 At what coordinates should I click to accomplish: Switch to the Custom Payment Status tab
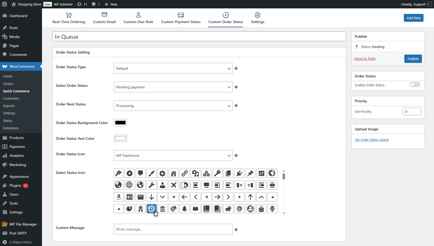point(181,18)
